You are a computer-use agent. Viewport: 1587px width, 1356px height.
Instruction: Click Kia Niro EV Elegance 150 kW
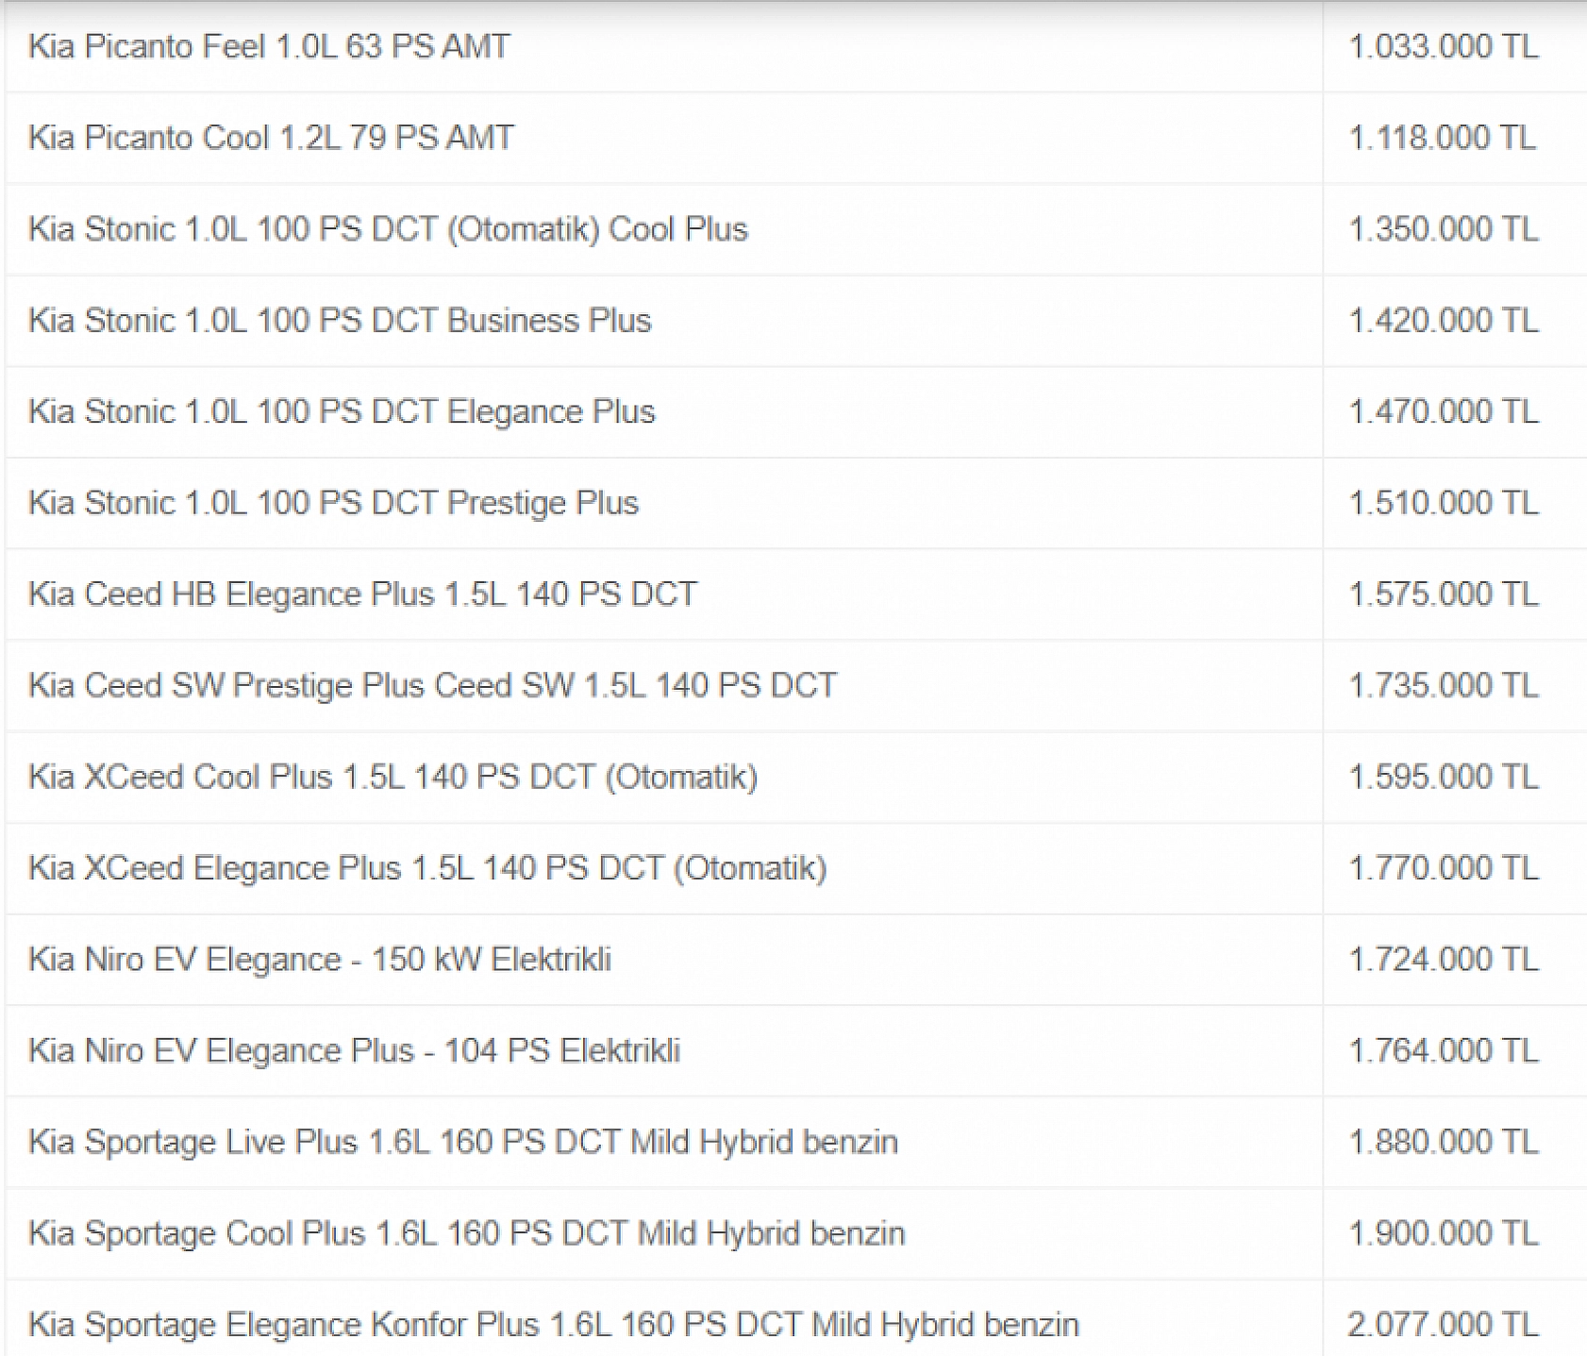pyautogui.click(x=320, y=960)
